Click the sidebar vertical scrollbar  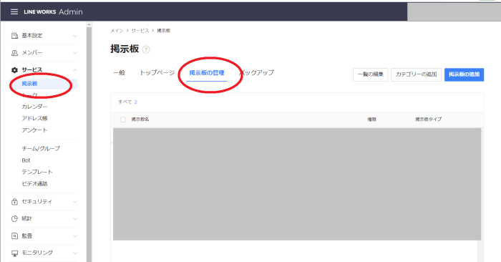point(89,144)
